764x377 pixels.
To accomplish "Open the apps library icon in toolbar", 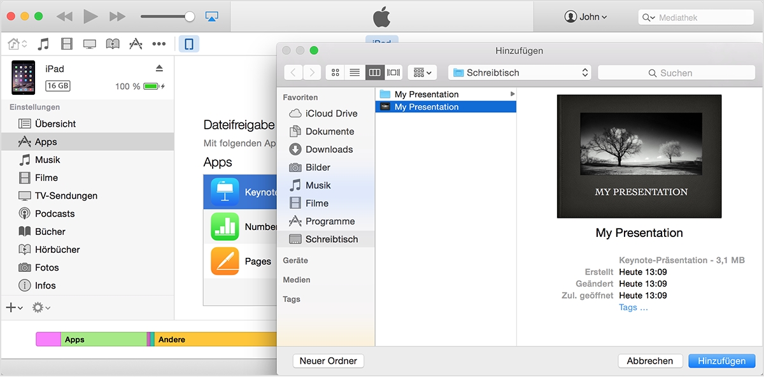I will [136, 44].
